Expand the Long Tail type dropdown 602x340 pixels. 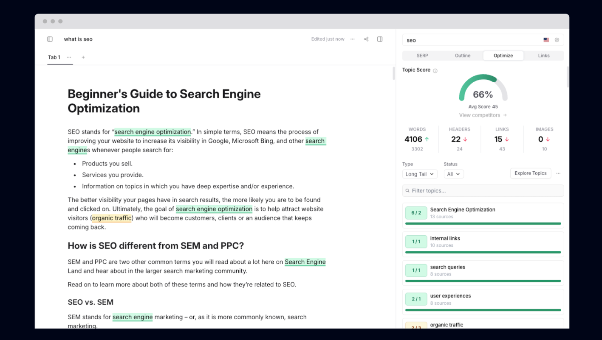tap(419, 174)
